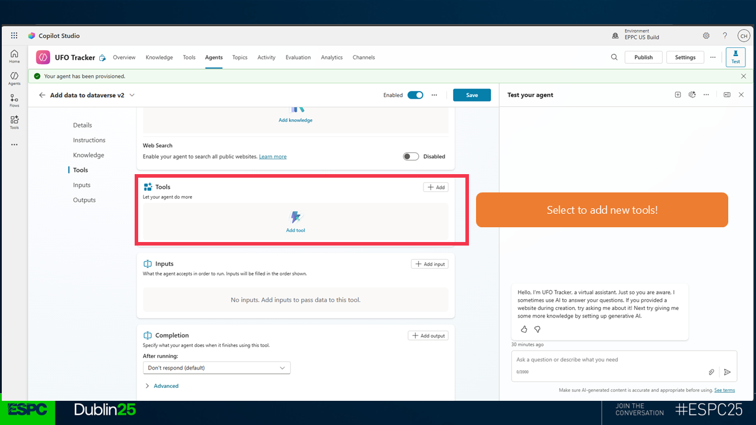Click the search magnifier icon
Viewport: 756px width, 425px height.
click(614, 57)
